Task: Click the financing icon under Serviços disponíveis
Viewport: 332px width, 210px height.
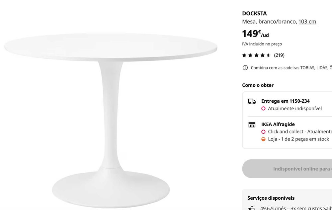Action: tap(252, 208)
